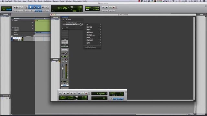Open the input path selector on Audio 1
Image resolution: width=207 pixels, height=116 pixels.
click(65, 41)
